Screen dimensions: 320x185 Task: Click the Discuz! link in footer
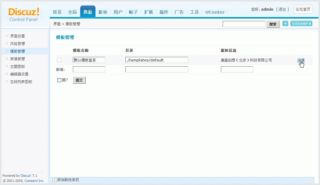[26, 176]
